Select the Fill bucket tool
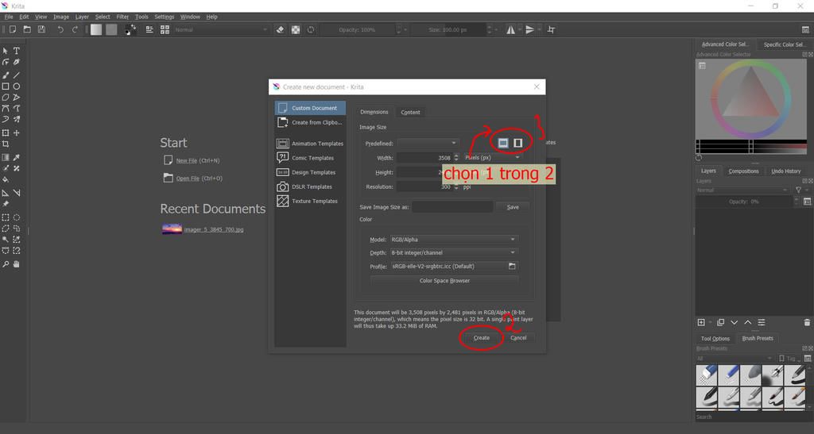Image resolution: width=814 pixels, height=434 pixels. (6, 180)
